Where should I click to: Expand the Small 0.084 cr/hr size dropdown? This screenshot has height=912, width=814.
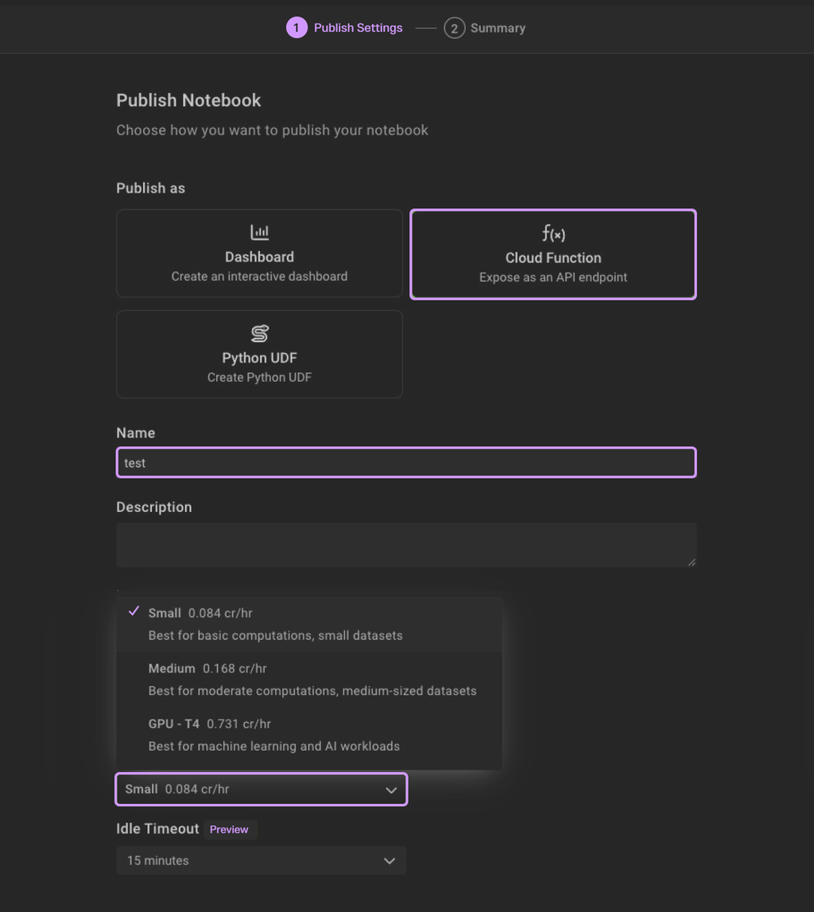click(x=261, y=790)
